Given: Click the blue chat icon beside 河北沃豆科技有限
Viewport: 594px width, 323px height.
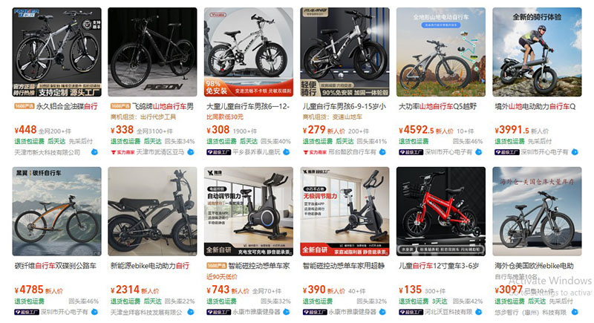Looking at the screenshot, I should (x=478, y=312).
